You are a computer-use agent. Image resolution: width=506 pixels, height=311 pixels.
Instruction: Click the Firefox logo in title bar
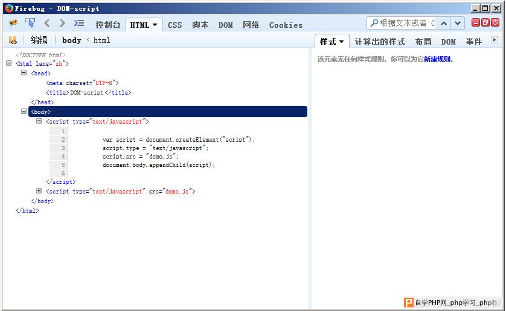[9, 8]
